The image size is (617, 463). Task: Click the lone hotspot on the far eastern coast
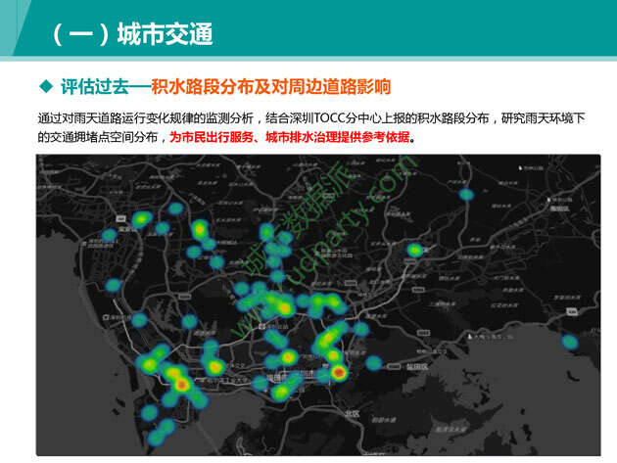pyautogui.click(x=569, y=343)
